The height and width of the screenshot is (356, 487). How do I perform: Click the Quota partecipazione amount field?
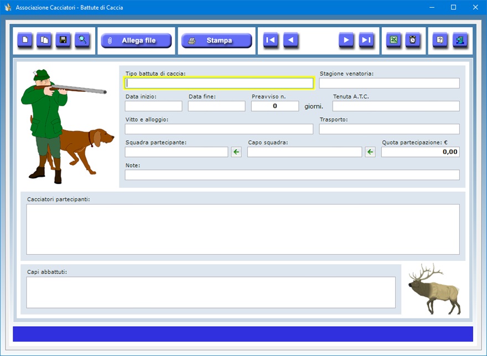pos(421,152)
